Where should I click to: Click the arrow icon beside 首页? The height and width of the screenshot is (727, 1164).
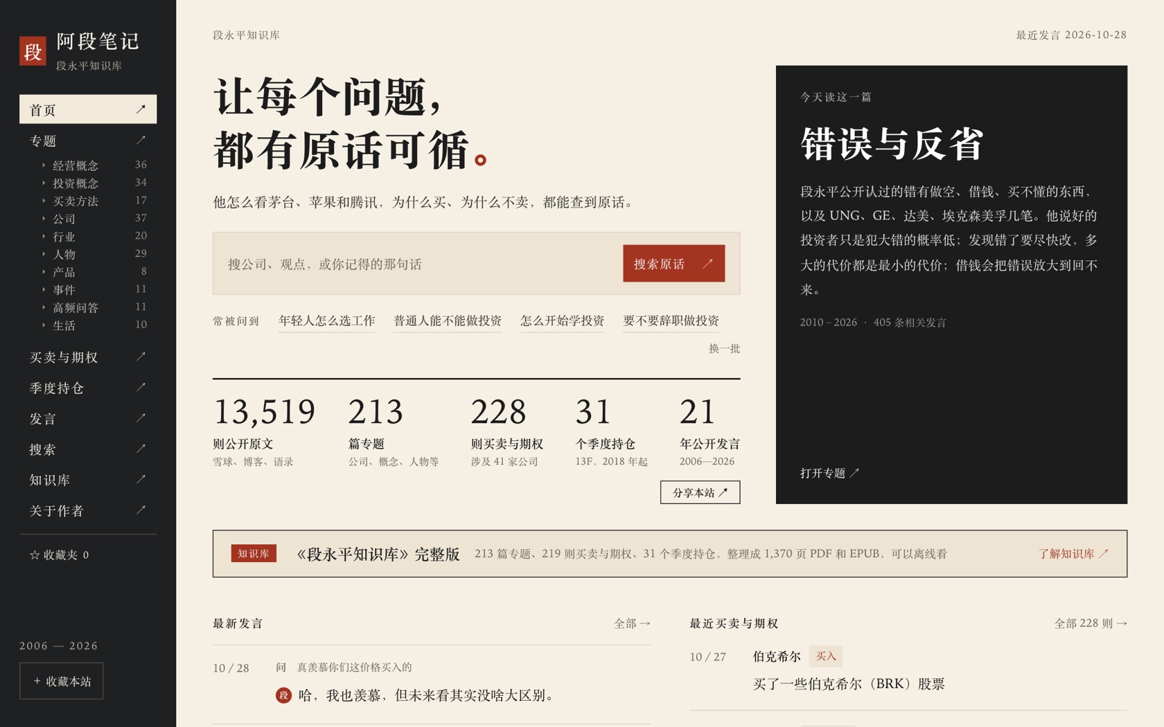coord(141,109)
